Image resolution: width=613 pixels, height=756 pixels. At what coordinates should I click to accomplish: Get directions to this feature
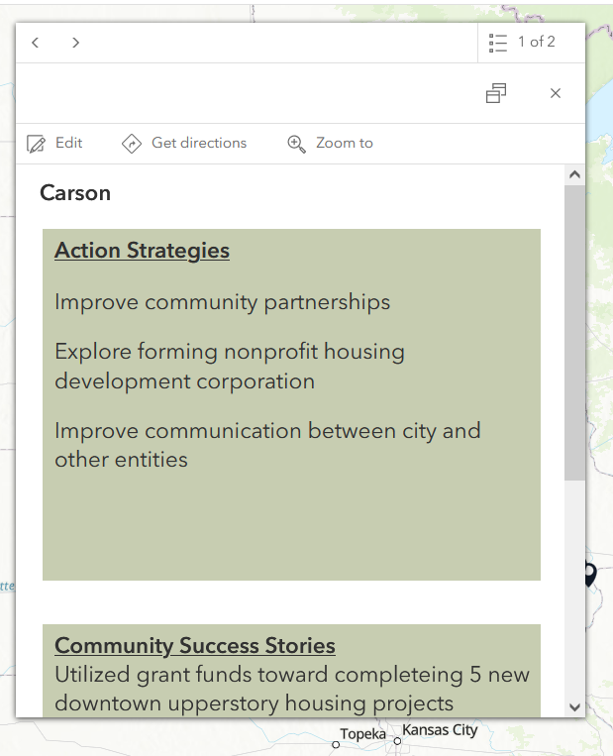point(184,144)
